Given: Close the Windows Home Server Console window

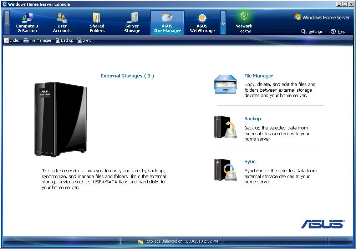Looking at the screenshot, I should coord(351,4).
